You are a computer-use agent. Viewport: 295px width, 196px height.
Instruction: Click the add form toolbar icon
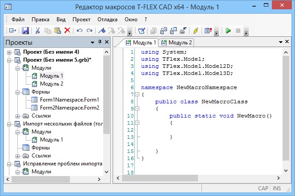pos(173,31)
